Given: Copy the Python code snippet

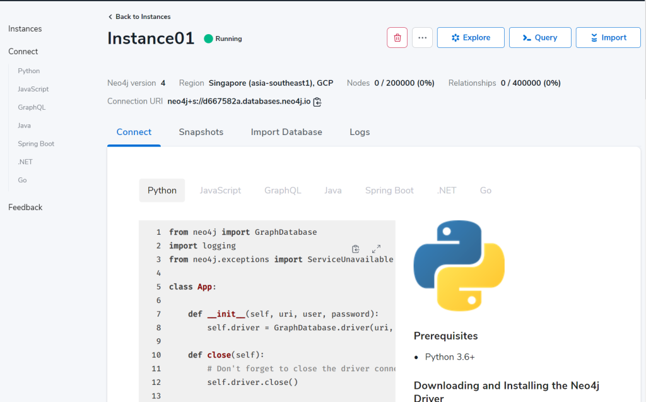Looking at the screenshot, I should pyautogui.click(x=356, y=249).
